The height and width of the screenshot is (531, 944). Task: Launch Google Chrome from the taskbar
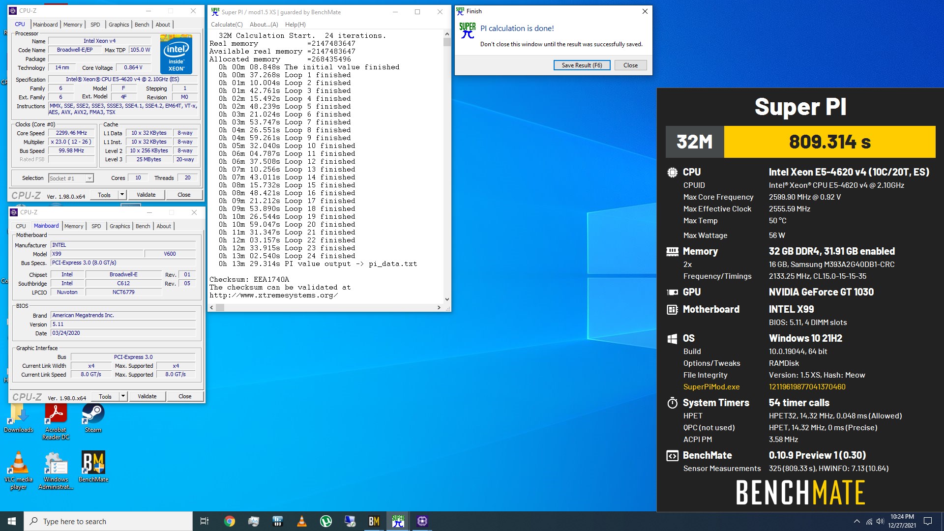[x=230, y=521]
